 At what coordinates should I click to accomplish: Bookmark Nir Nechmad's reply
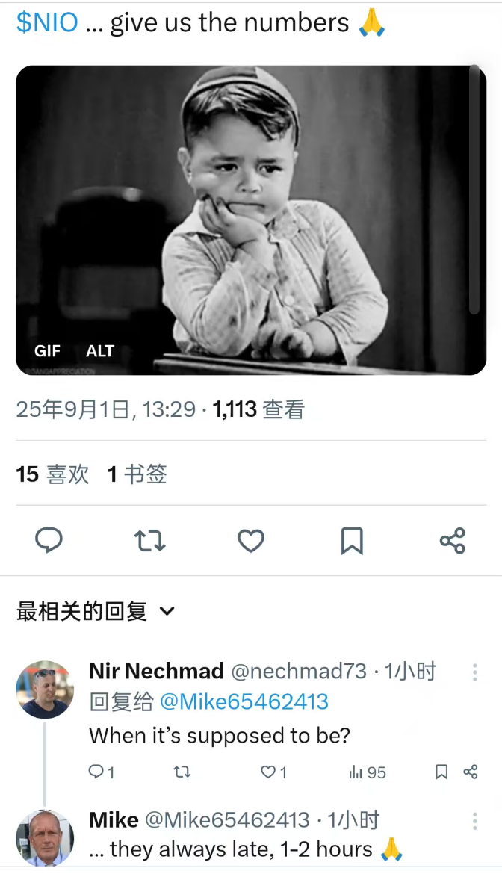[441, 772]
